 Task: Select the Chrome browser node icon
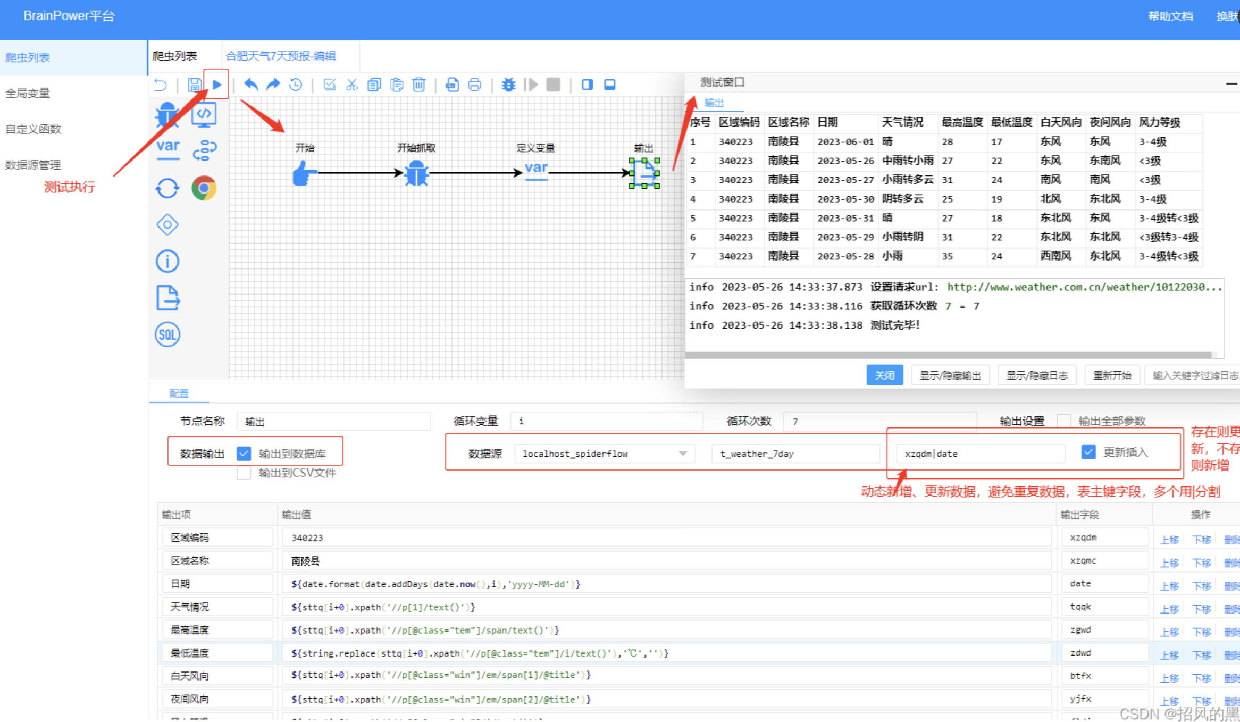[x=204, y=188]
